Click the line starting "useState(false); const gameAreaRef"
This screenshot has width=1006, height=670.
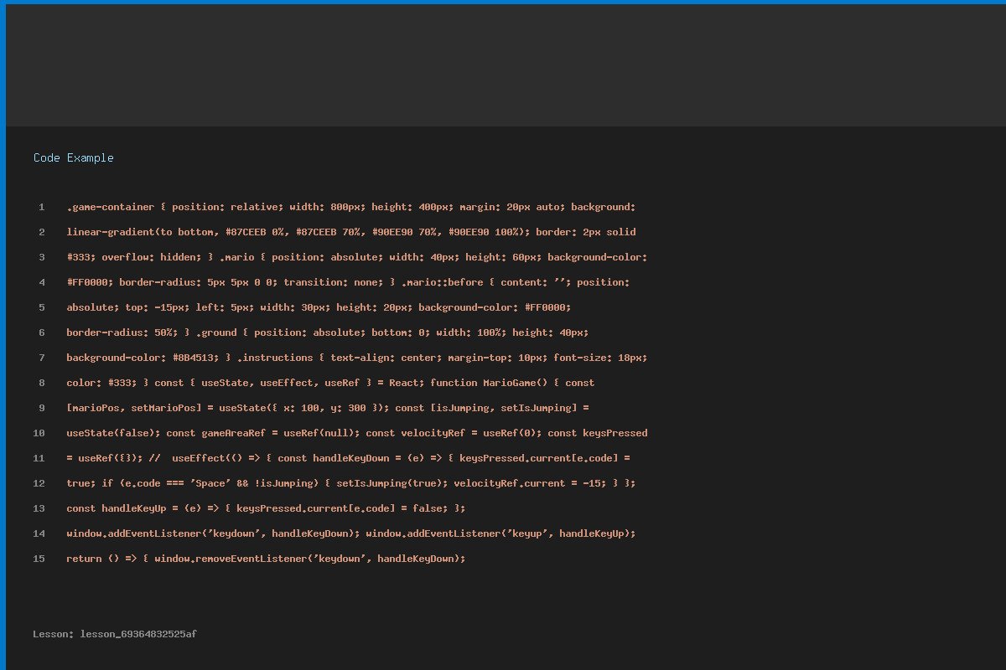(x=356, y=433)
